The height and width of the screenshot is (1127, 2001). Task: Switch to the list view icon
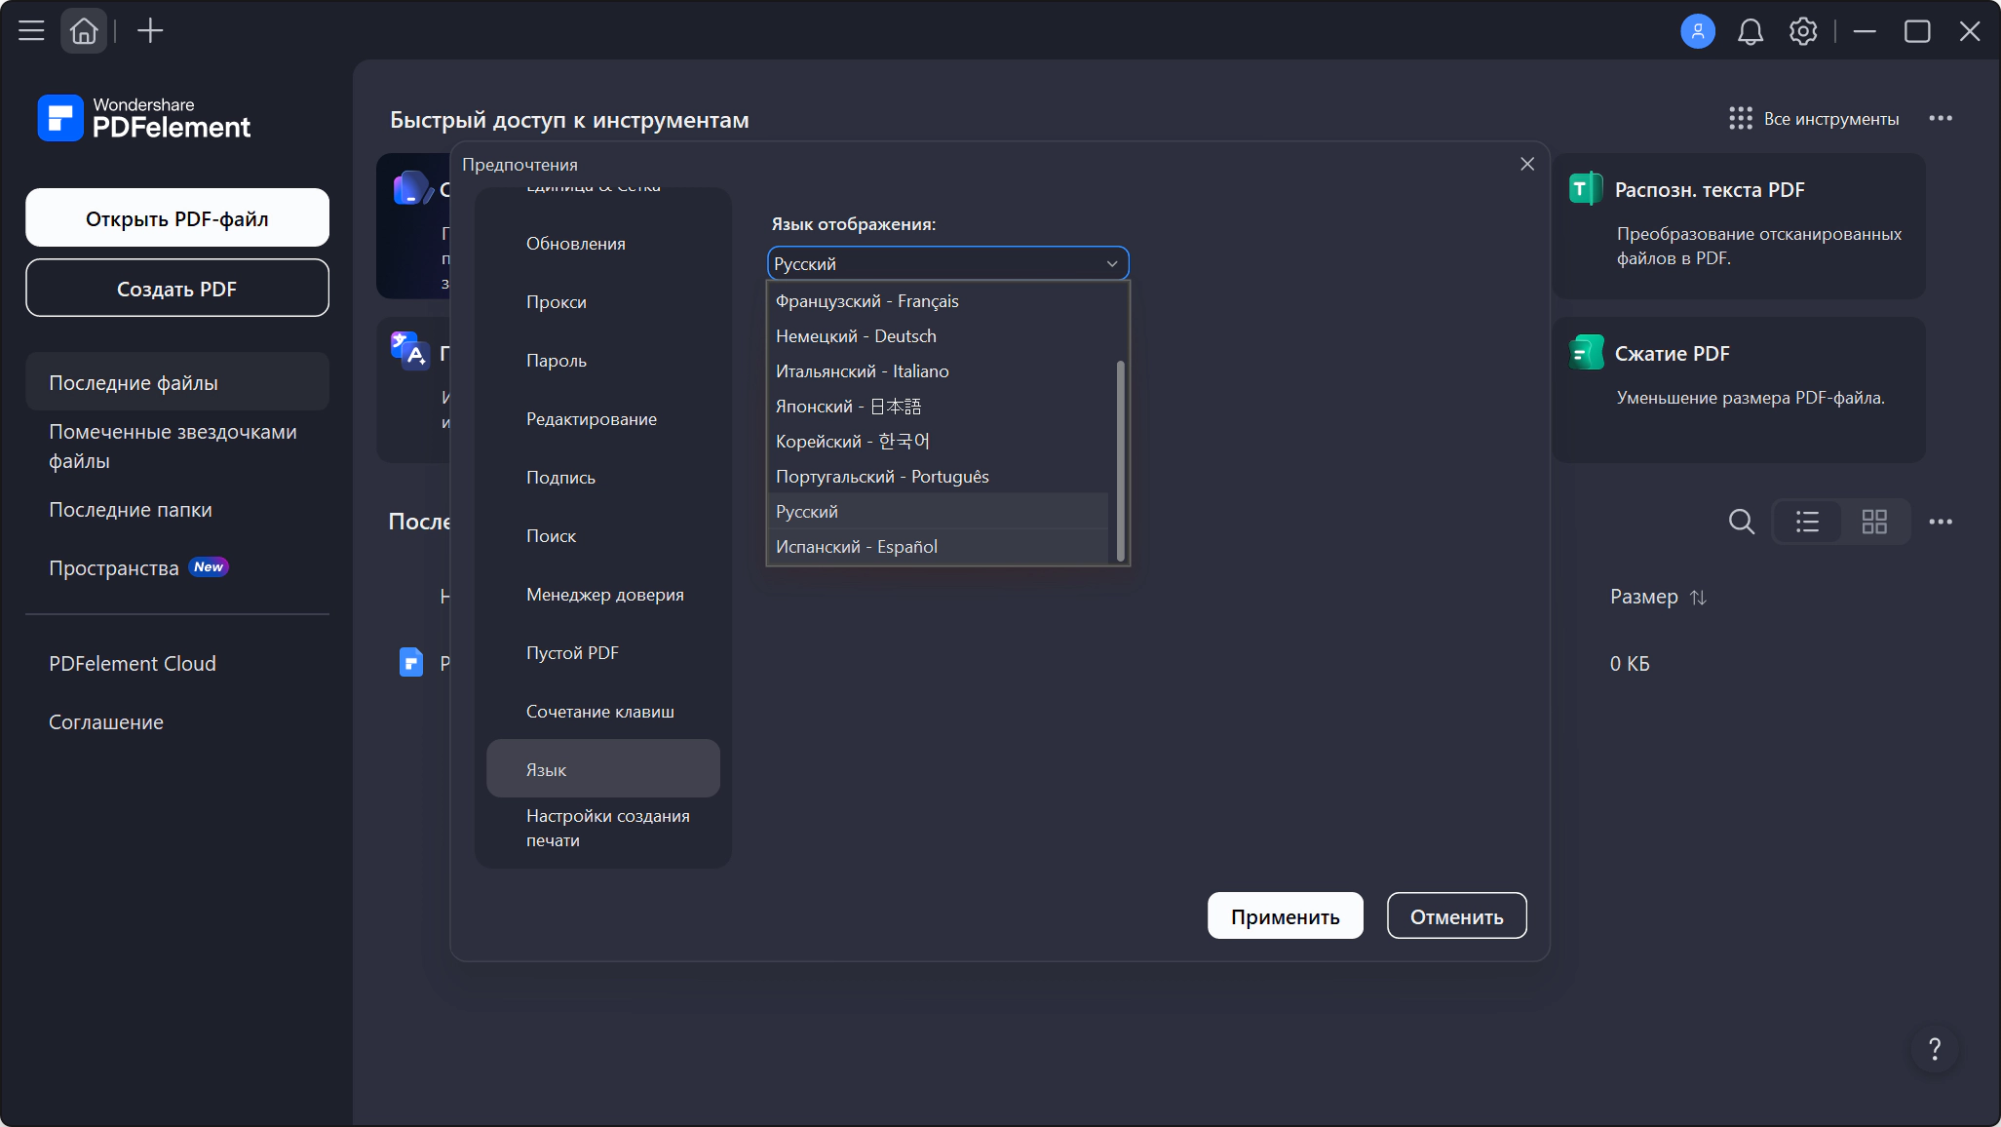[x=1807, y=522]
